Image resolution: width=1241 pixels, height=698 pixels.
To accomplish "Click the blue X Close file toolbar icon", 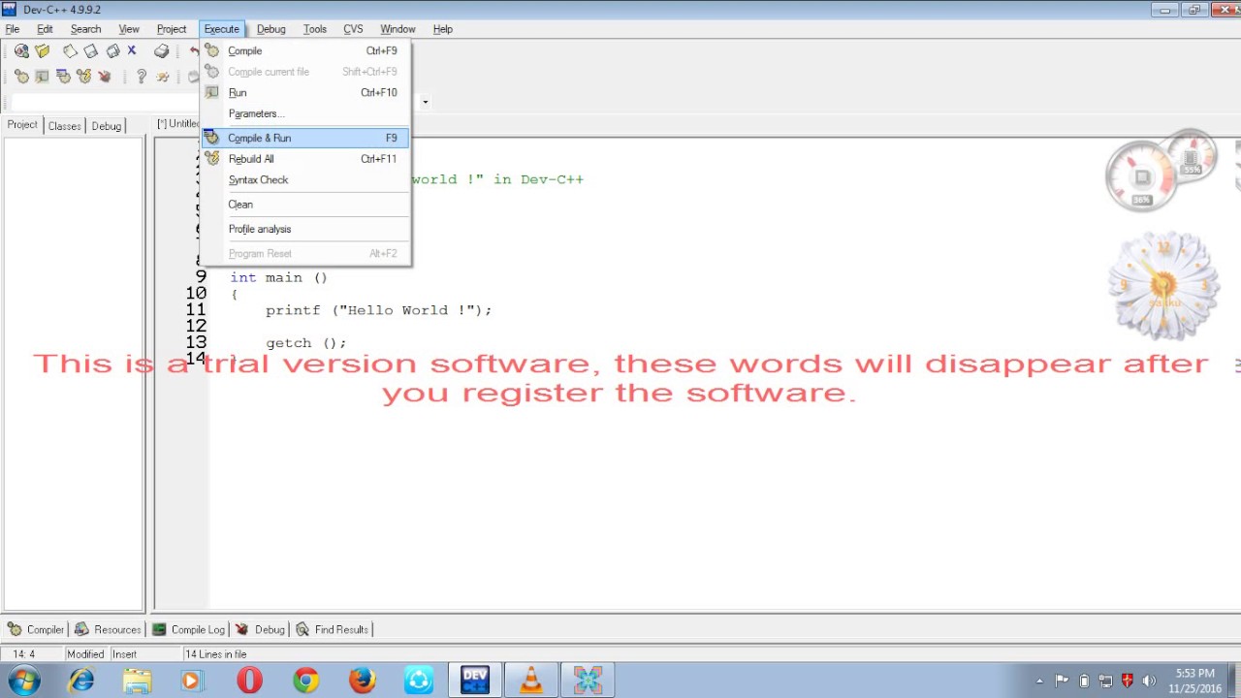I will coord(132,50).
